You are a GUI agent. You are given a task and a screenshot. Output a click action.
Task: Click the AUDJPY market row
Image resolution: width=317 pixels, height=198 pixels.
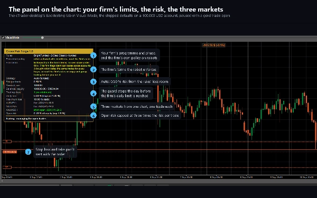pos(49,103)
